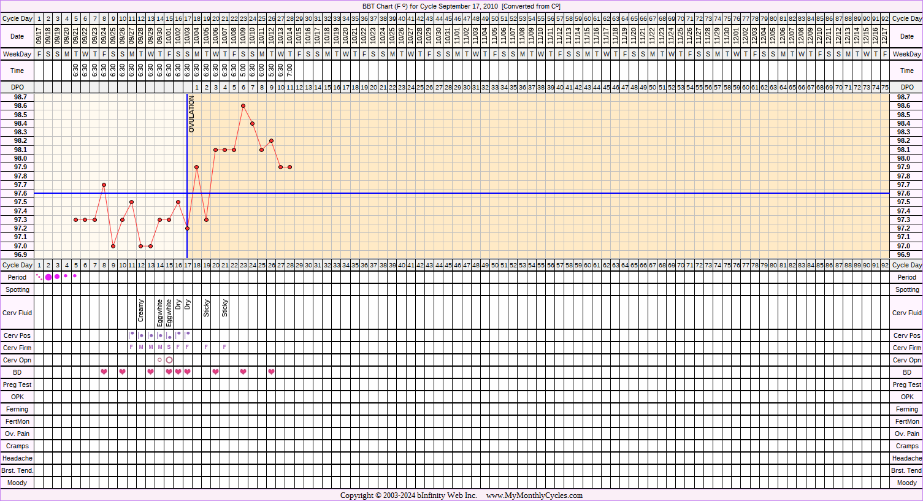The height and width of the screenshot is (501, 923).
Task: Click the BD heart on cycle day 13
Action: [150, 372]
